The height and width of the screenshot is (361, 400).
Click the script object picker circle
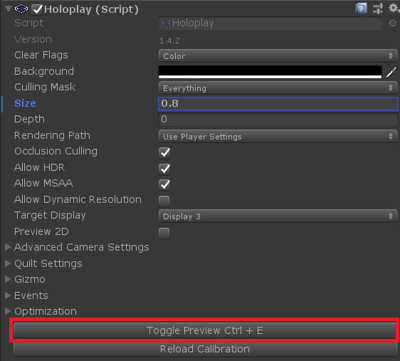(393, 23)
